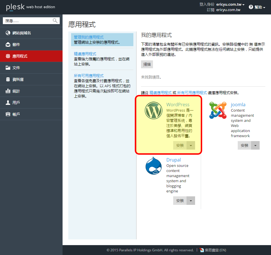The width and height of the screenshot is (271, 255).
Task: Install WordPress with the 安裝 button
Action: tap(180, 146)
